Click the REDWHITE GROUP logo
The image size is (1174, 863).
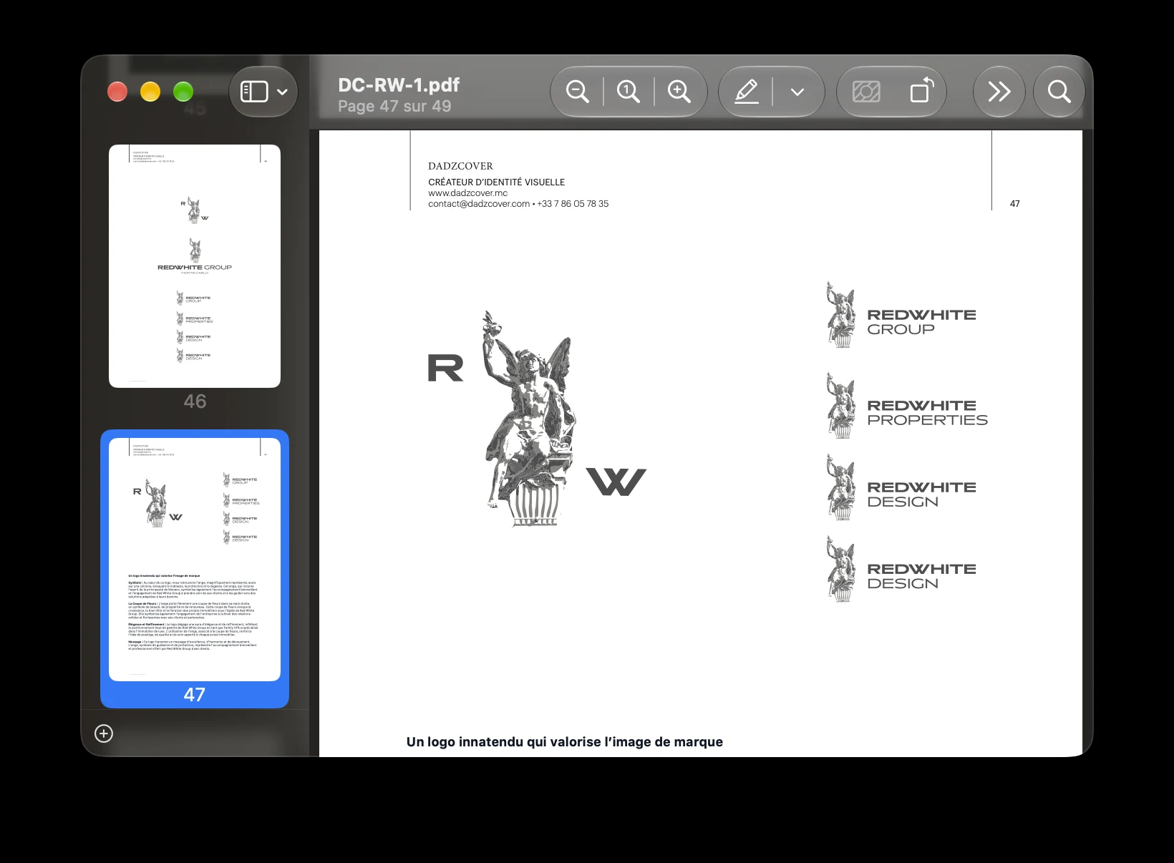pyautogui.click(x=901, y=316)
